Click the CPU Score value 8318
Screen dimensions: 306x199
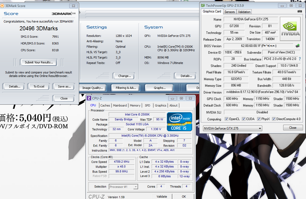pyautogui.click(x=55, y=50)
